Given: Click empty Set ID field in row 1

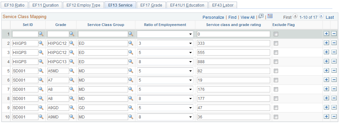Looking at the screenshot, I should click(25, 34).
